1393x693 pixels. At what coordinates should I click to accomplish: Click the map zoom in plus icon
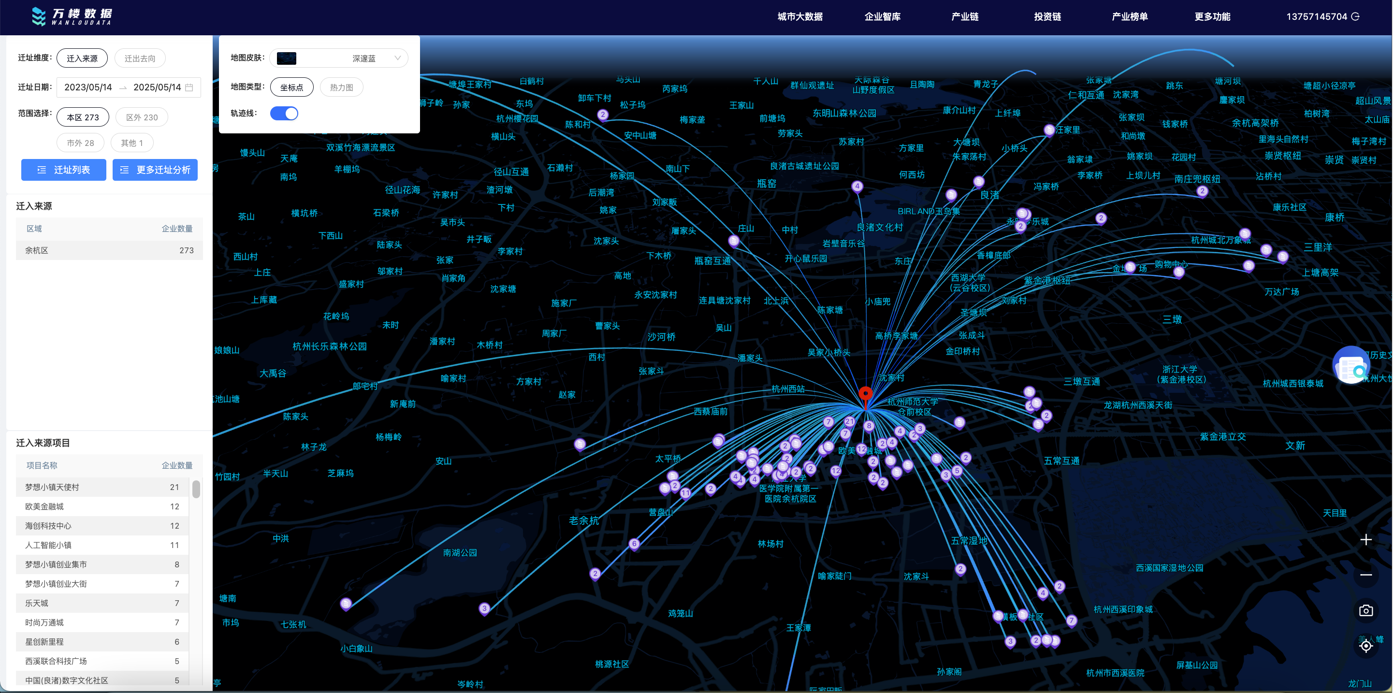pos(1365,539)
